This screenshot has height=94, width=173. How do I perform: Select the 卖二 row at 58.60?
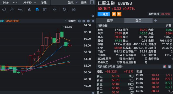[x=115, y=88]
